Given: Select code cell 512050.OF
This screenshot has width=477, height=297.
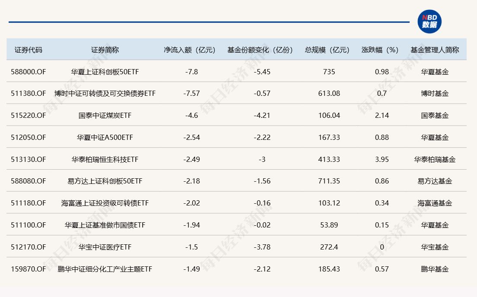Looking at the screenshot, I should (x=28, y=137).
